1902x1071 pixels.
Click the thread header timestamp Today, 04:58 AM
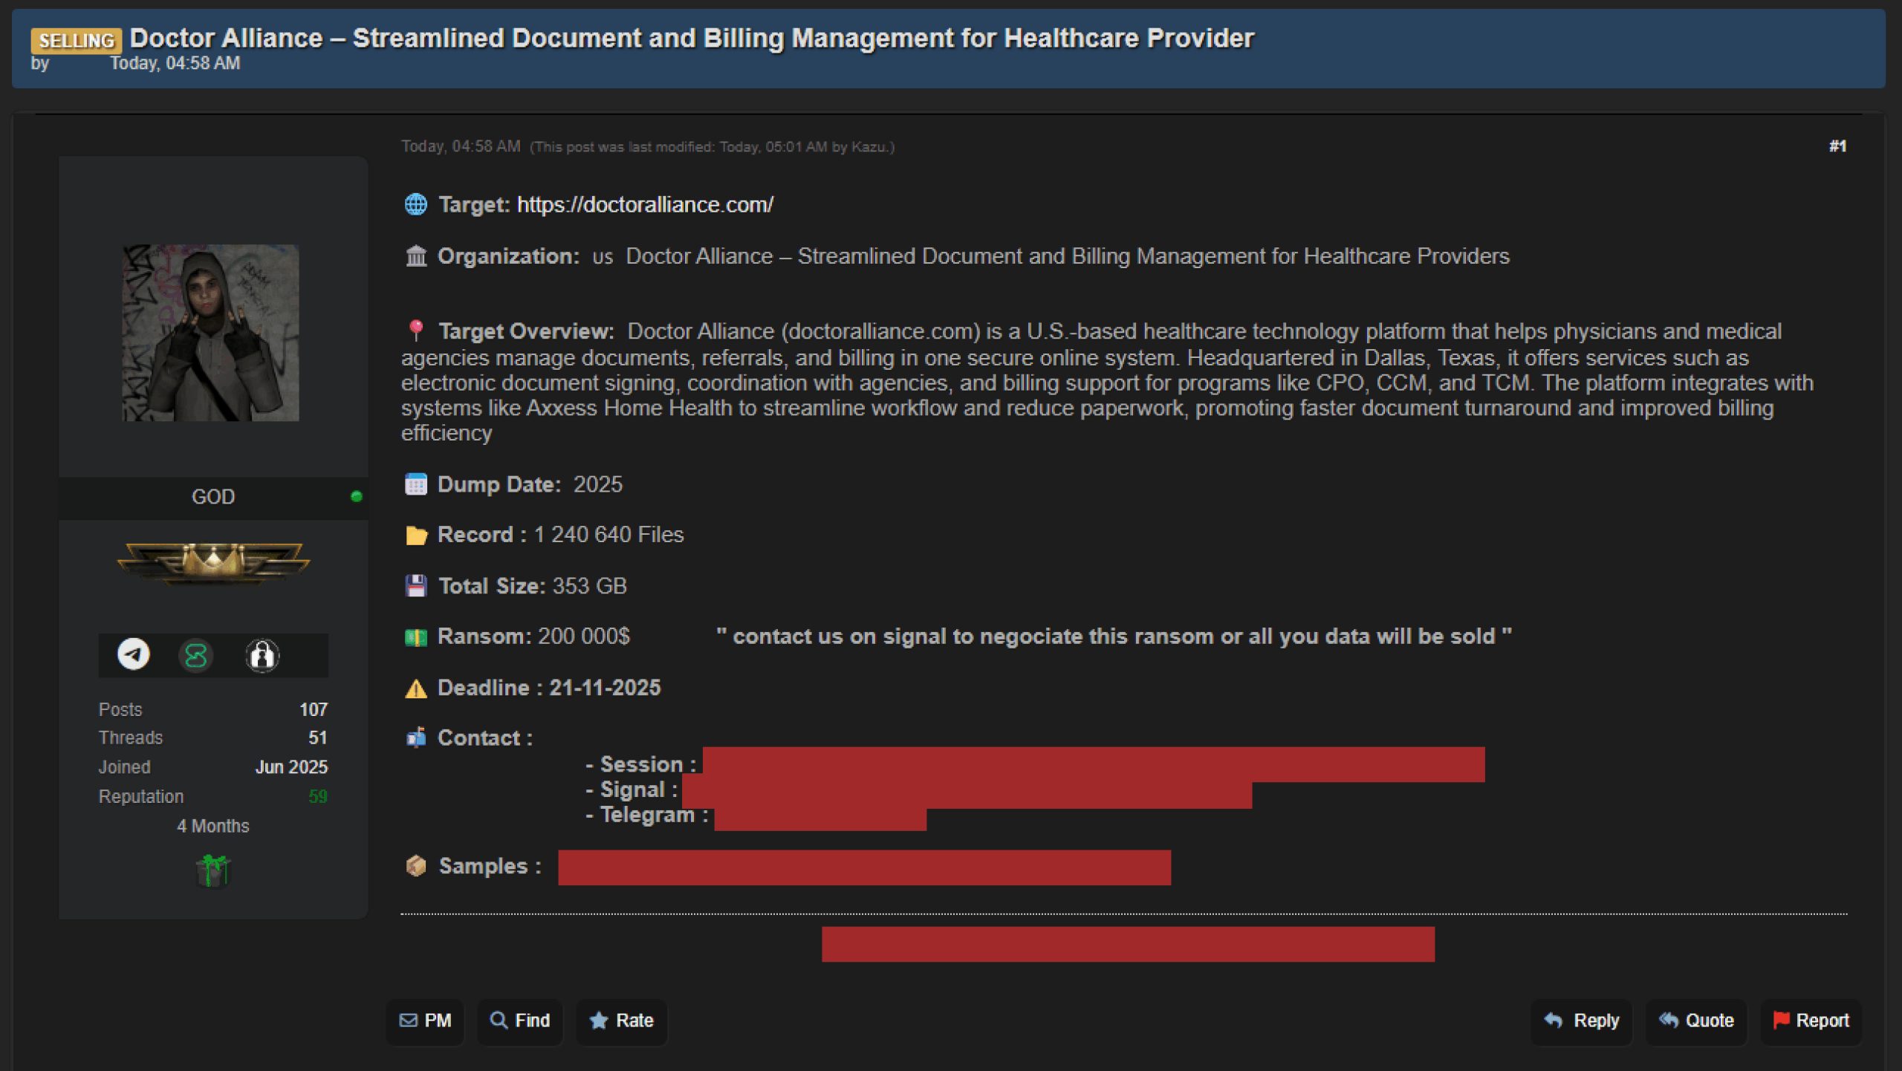175,63
